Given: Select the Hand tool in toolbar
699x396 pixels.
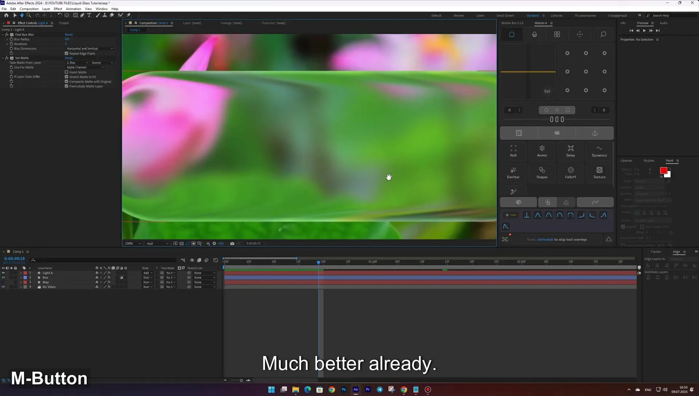Looking at the screenshot, I should tap(22, 15).
